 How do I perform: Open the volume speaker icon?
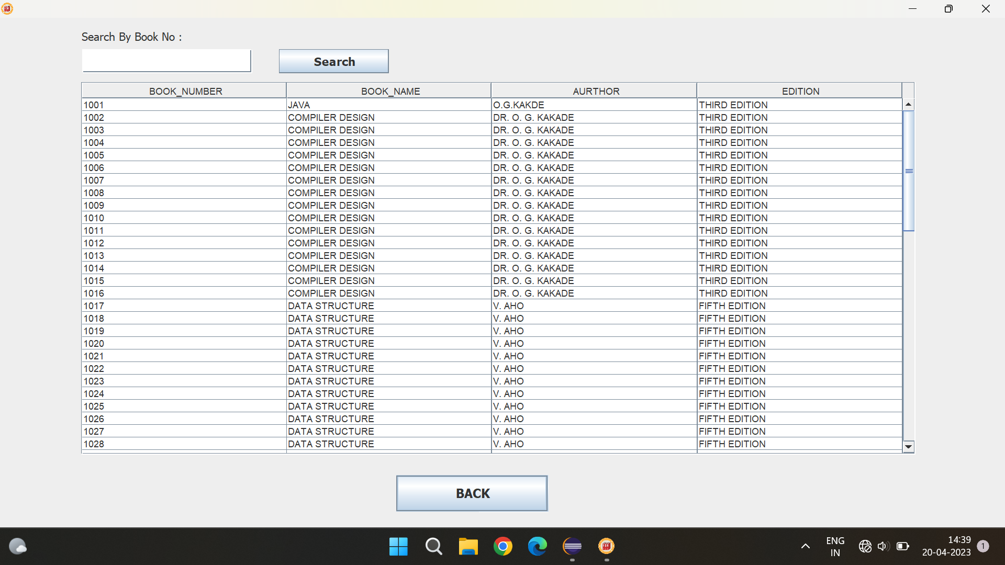point(883,547)
